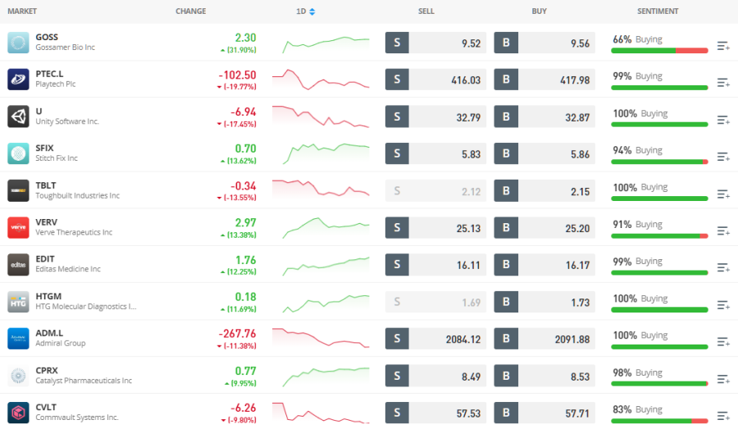
Task: Open the GOSS Gossamer Bio logo
Action: (x=18, y=43)
